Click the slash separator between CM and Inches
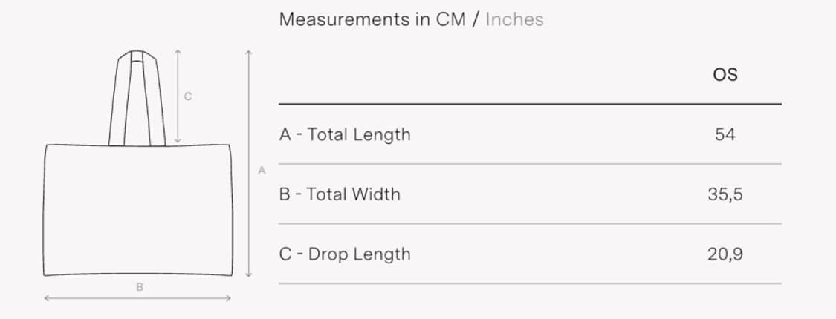836x319 pixels. (x=476, y=19)
